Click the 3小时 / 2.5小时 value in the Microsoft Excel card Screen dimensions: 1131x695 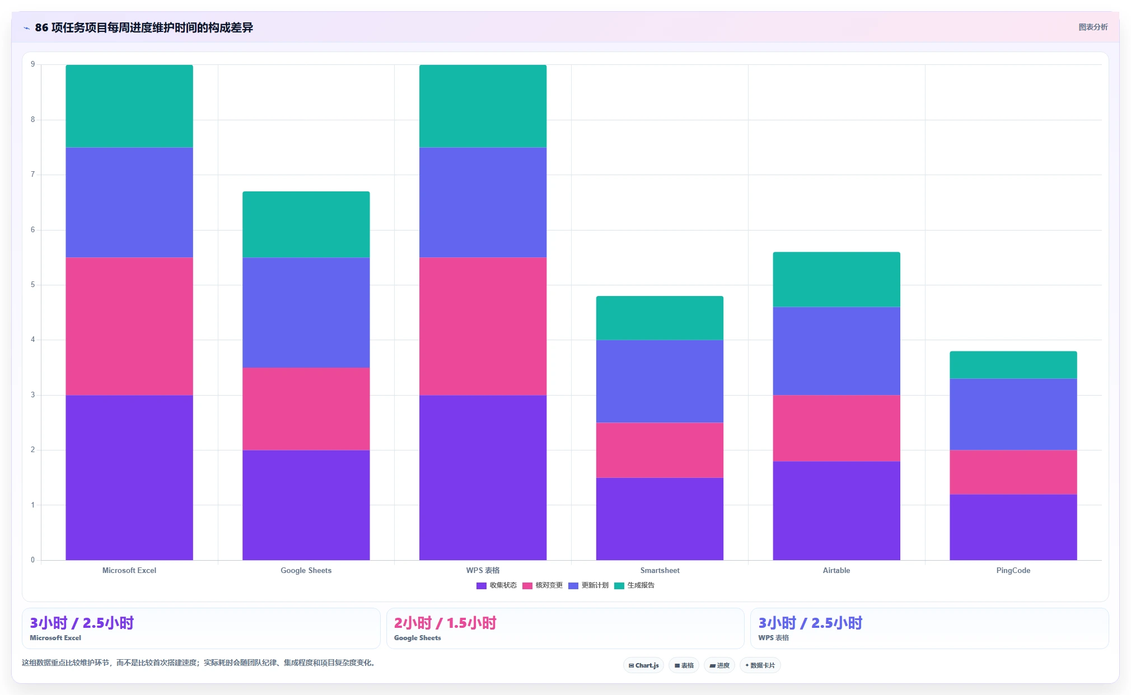pyautogui.click(x=82, y=623)
